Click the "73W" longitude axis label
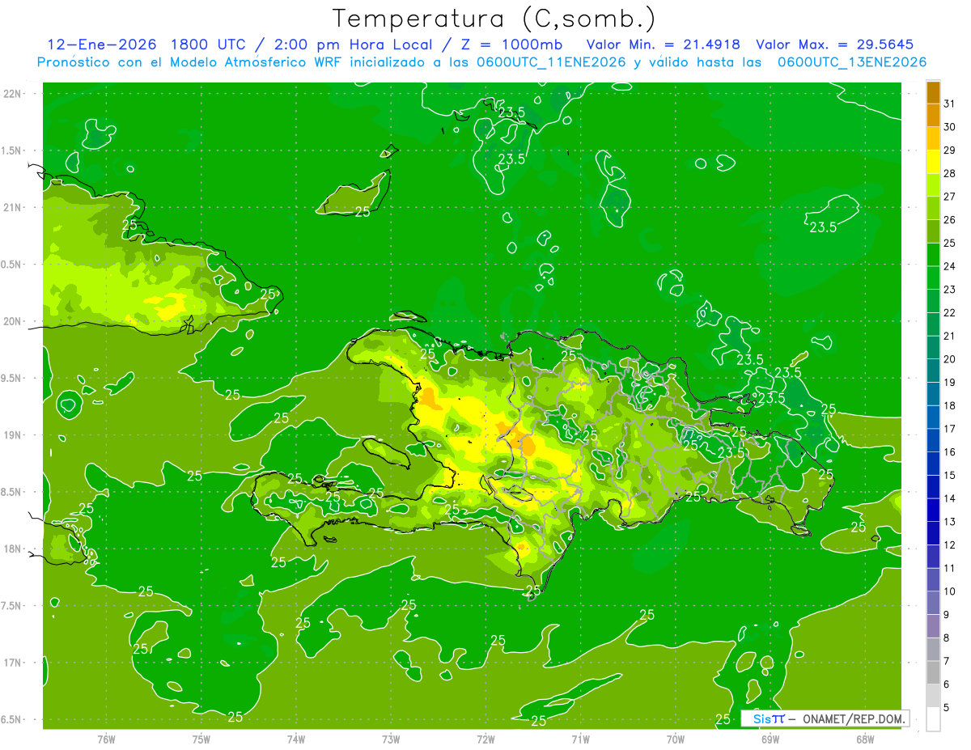The height and width of the screenshot is (750, 971). pyautogui.click(x=391, y=739)
